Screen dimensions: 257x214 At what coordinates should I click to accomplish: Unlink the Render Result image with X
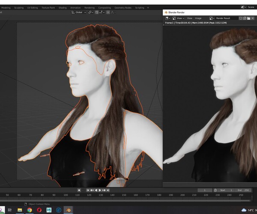pos(253,18)
